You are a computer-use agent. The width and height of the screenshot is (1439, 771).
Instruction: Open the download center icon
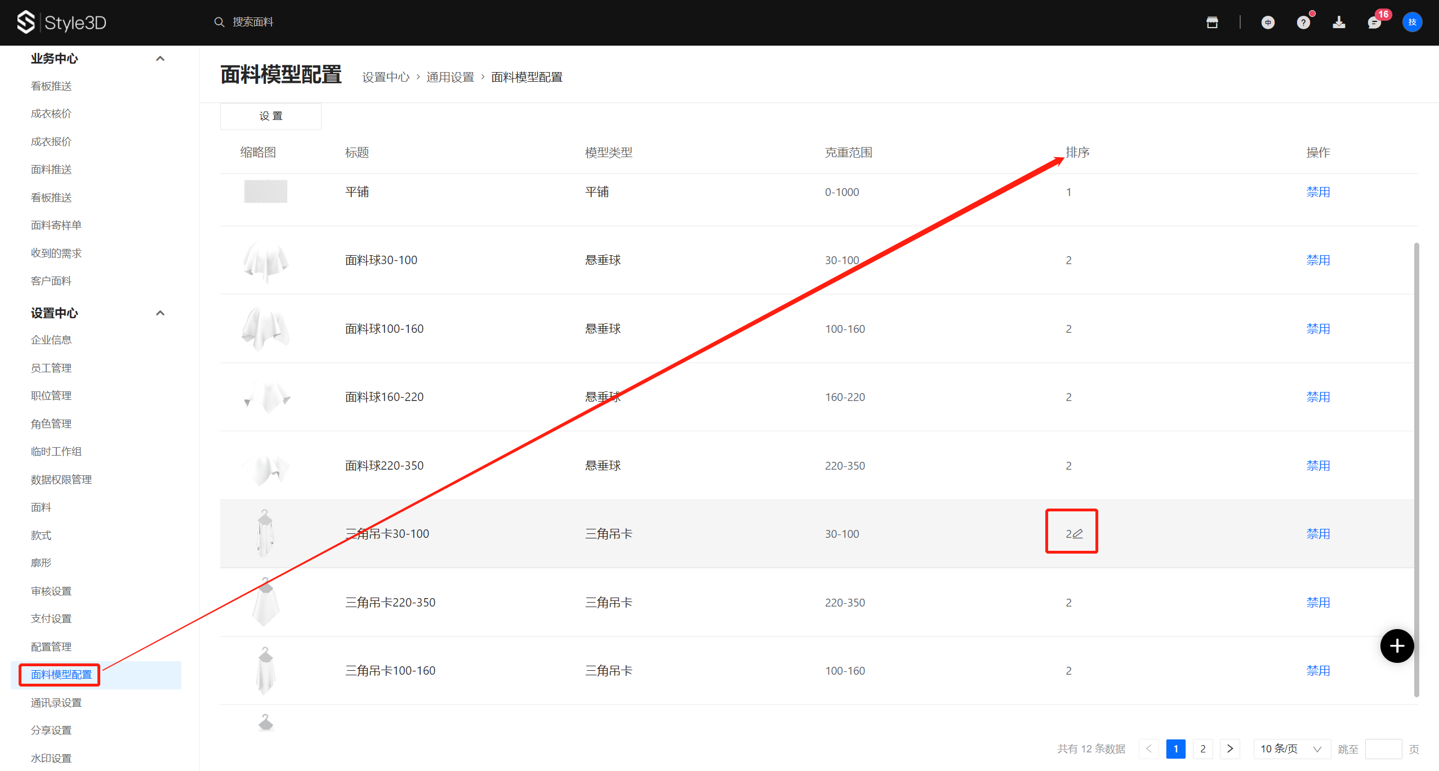point(1339,23)
